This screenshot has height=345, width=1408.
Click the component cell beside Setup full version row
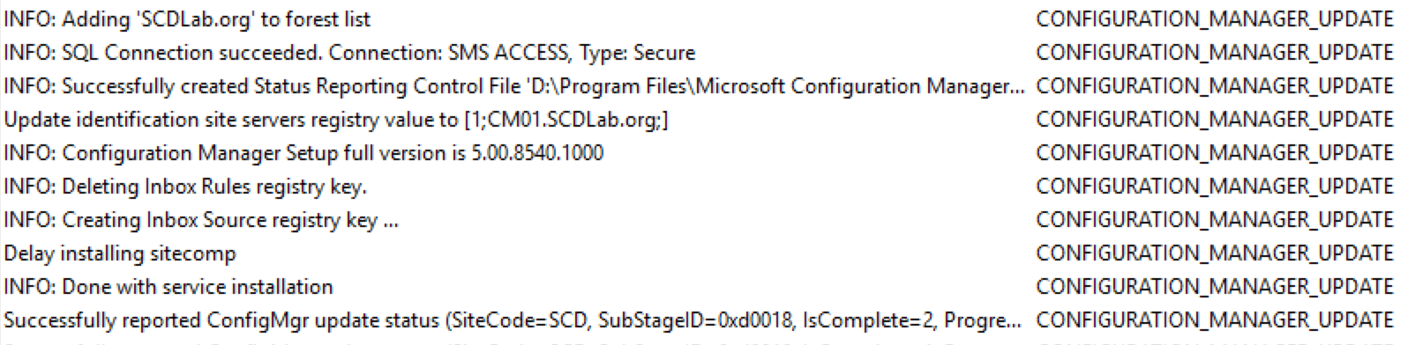click(x=1215, y=153)
